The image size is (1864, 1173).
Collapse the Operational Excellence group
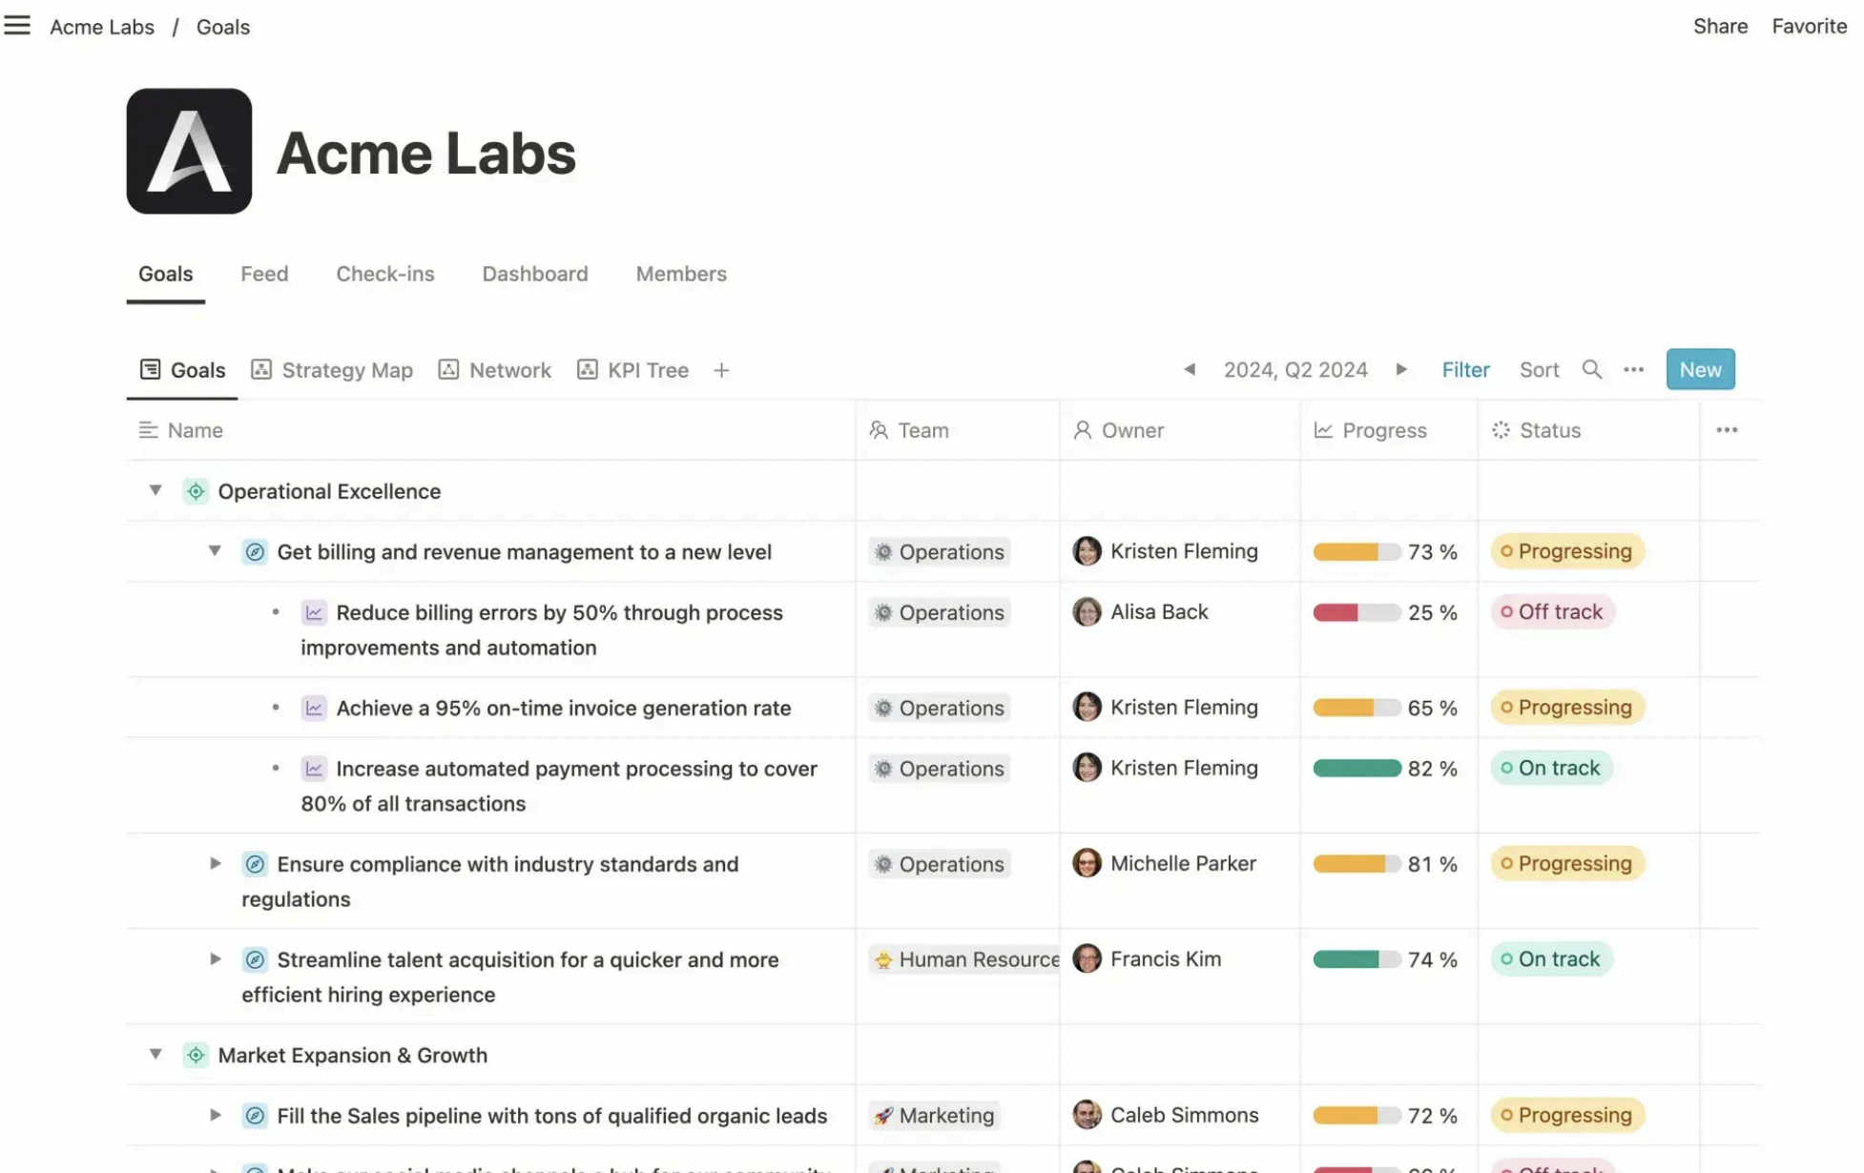click(155, 490)
